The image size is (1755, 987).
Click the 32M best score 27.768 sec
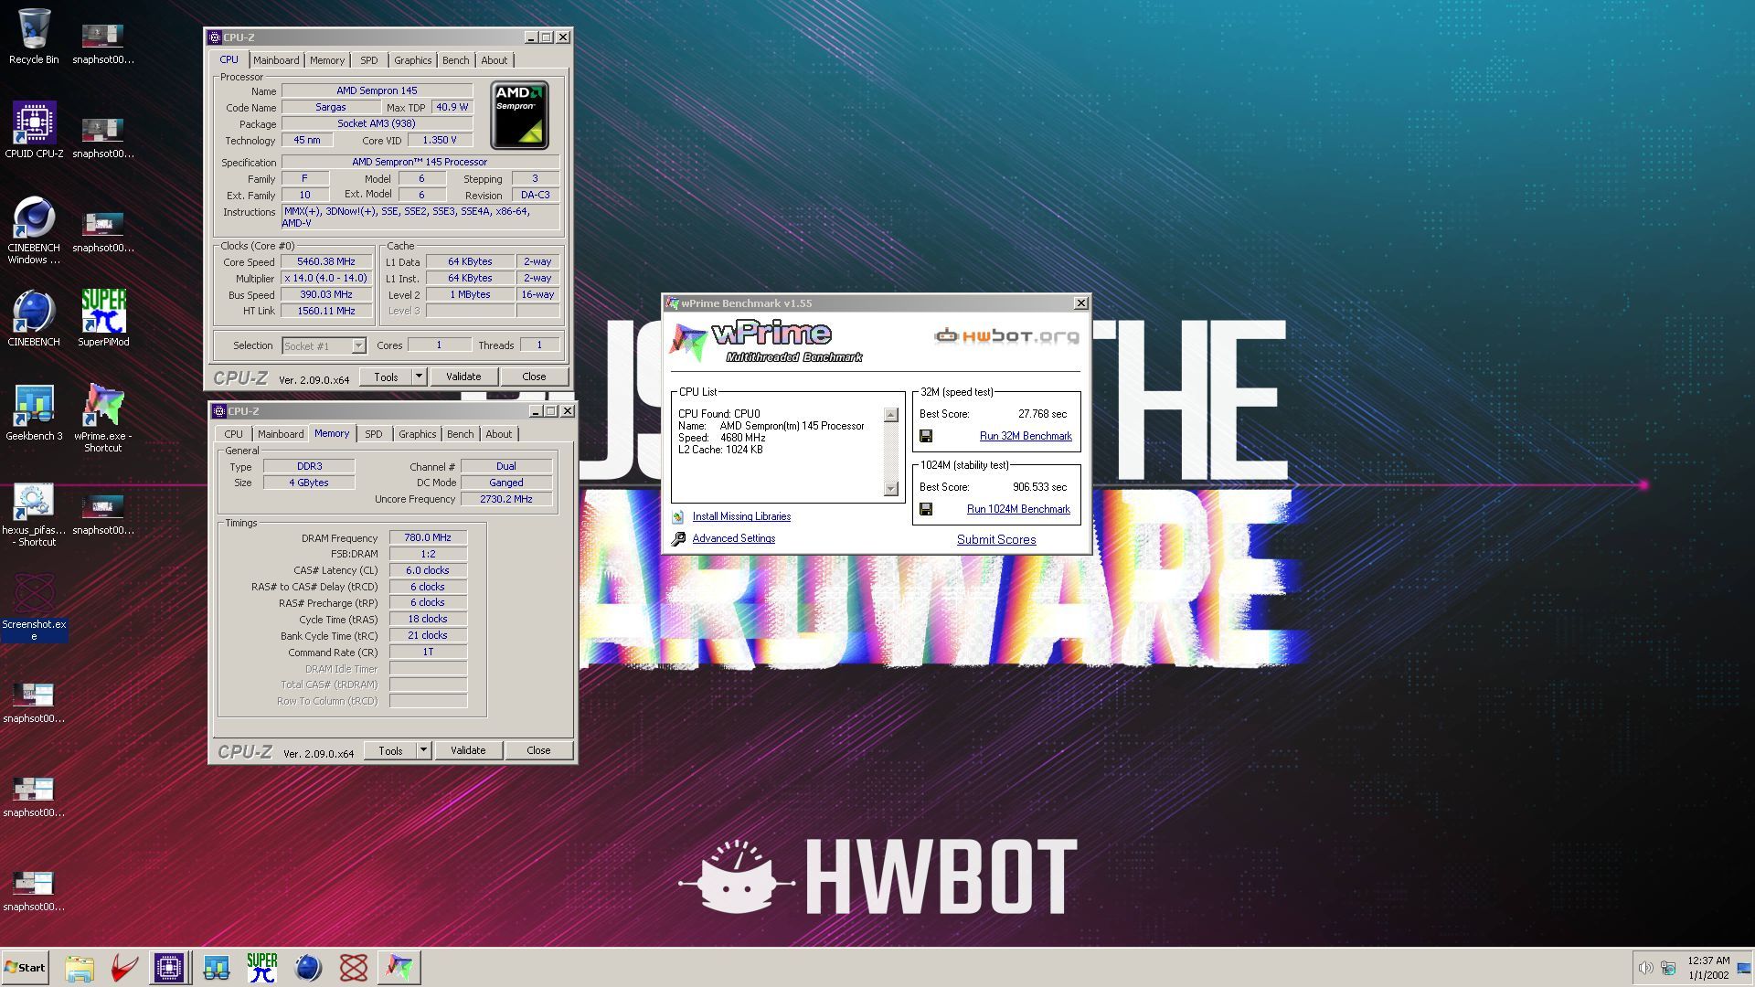click(1042, 414)
